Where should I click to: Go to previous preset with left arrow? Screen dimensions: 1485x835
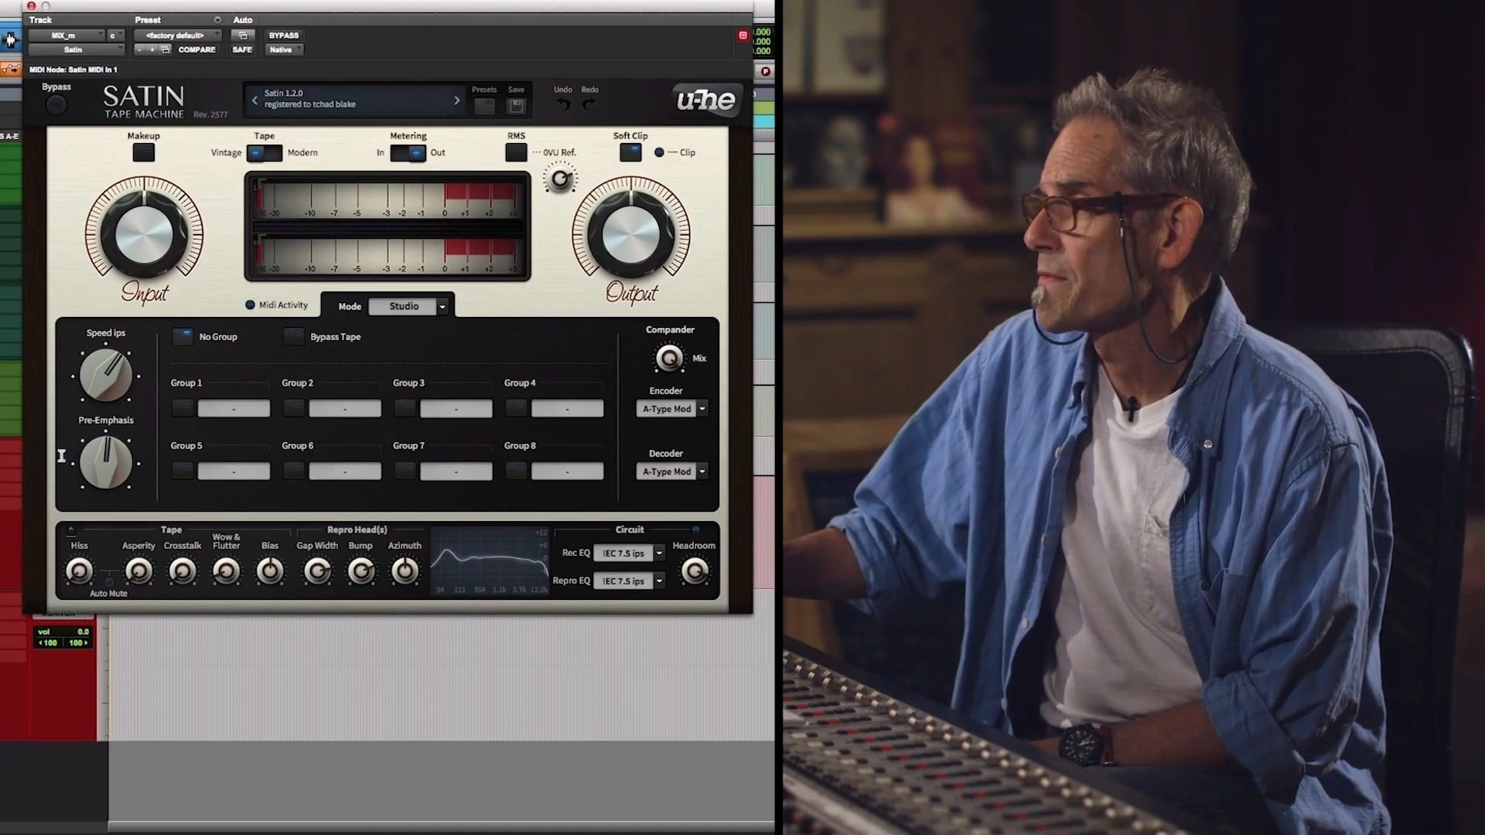click(x=254, y=100)
